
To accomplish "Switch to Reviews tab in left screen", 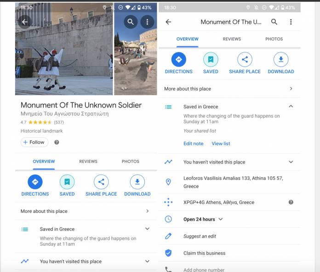I will (x=88, y=161).
